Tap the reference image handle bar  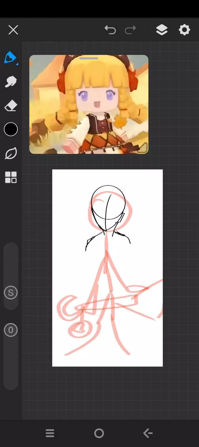coord(89,59)
